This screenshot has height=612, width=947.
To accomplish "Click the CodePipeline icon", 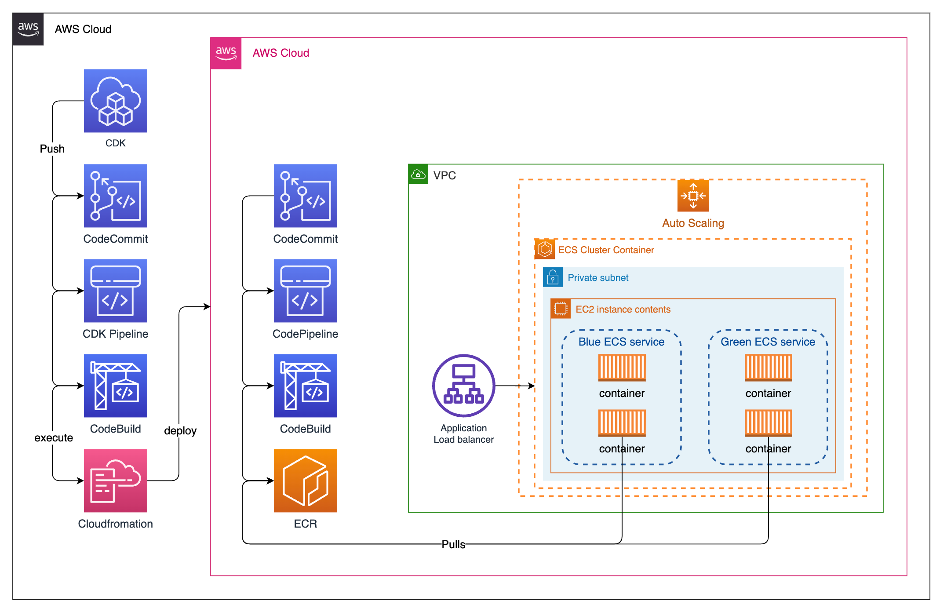I will pyautogui.click(x=306, y=291).
